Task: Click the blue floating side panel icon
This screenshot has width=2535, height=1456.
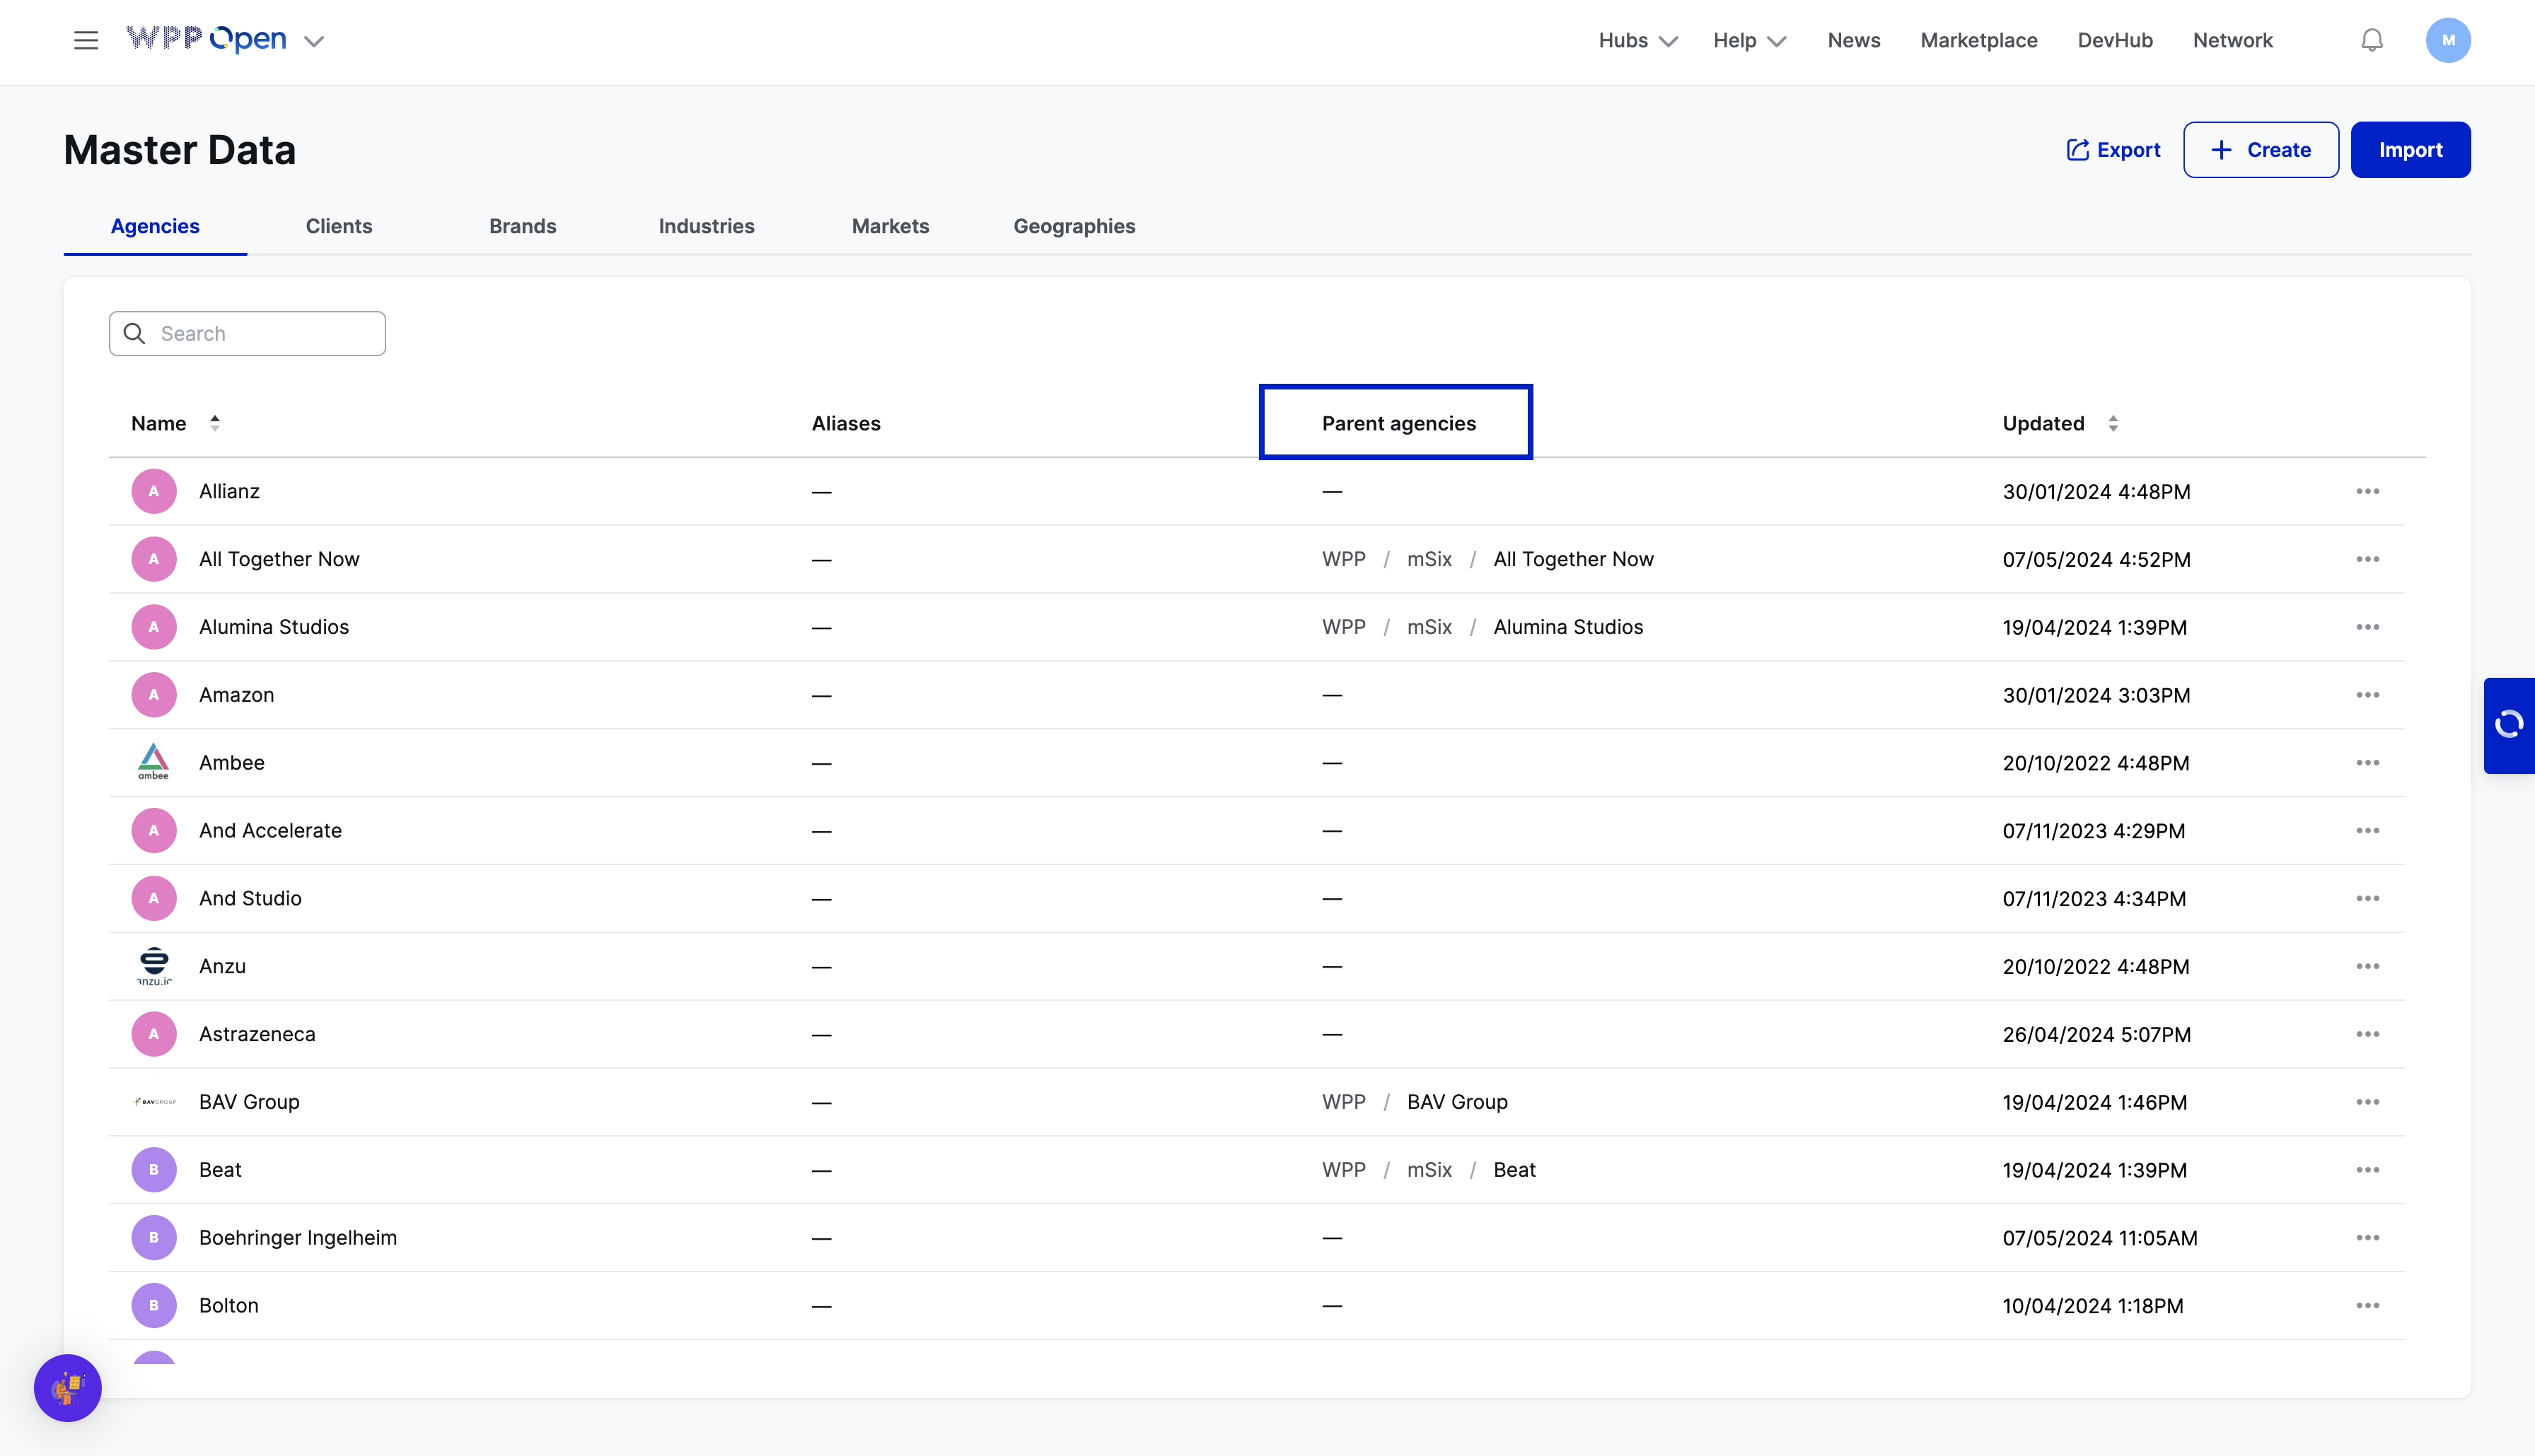Action: [2508, 724]
